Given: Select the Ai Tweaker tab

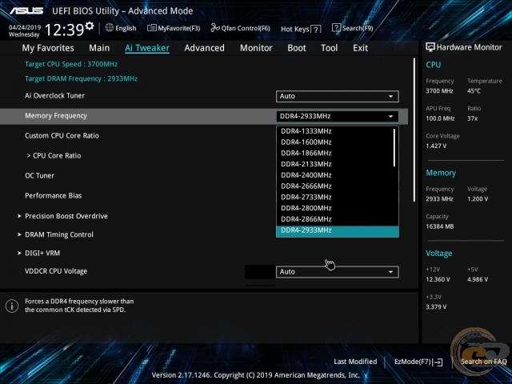Looking at the screenshot, I should (x=147, y=48).
